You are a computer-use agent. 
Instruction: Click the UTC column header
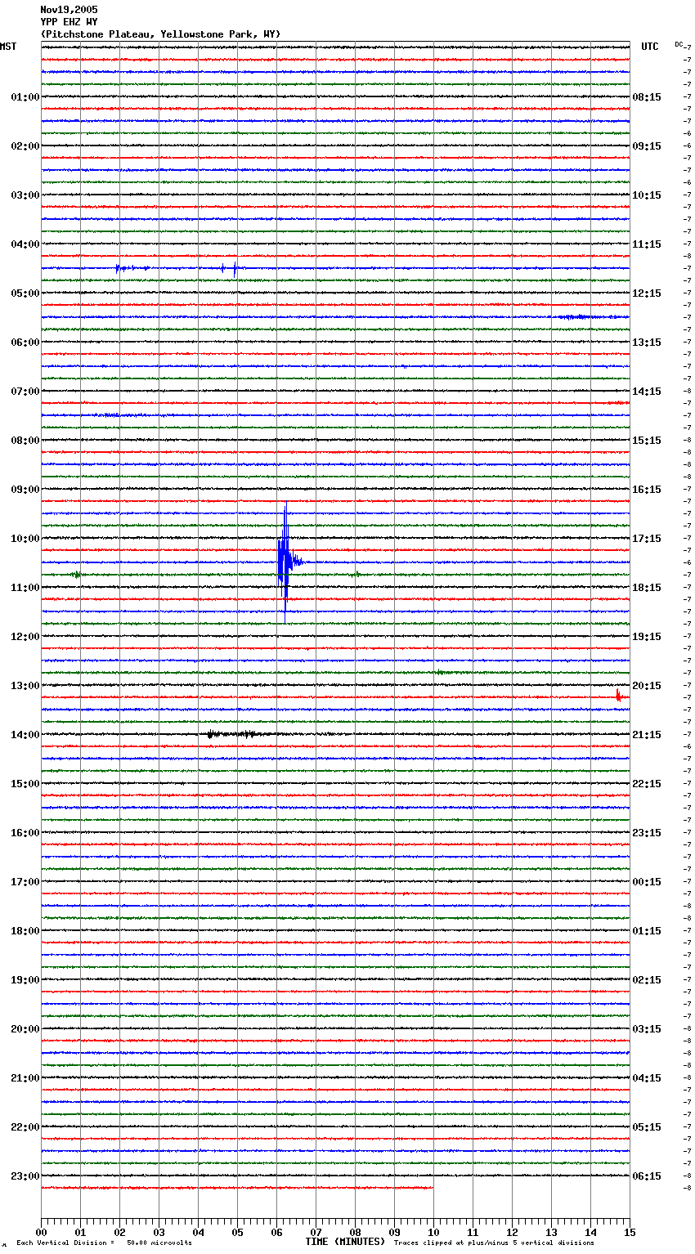(650, 47)
